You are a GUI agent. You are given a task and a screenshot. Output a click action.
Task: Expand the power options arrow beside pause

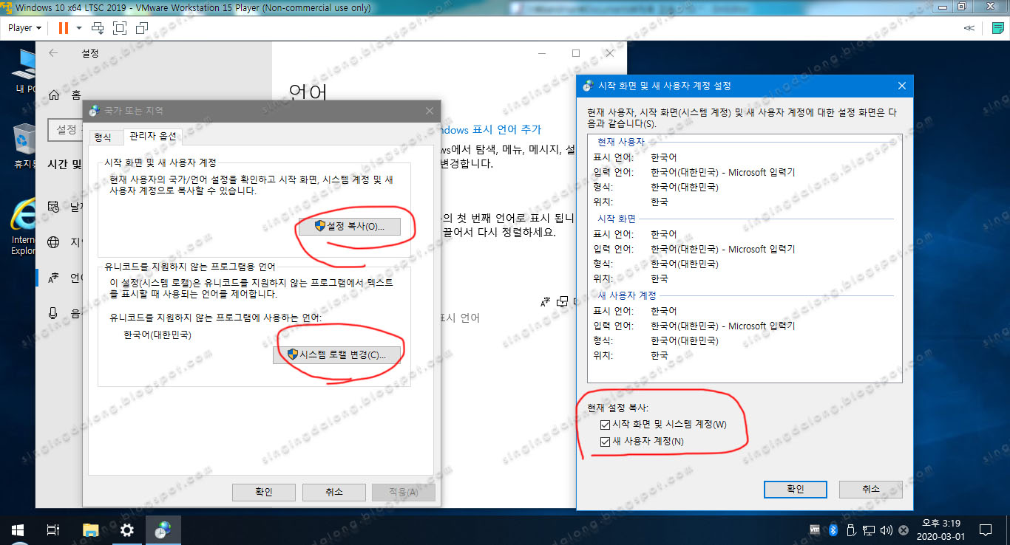tap(78, 28)
